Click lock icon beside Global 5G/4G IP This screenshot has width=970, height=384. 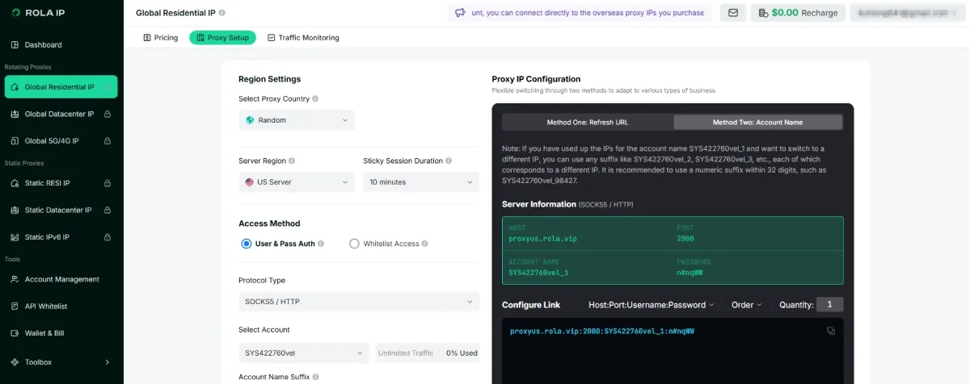coord(108,141)
